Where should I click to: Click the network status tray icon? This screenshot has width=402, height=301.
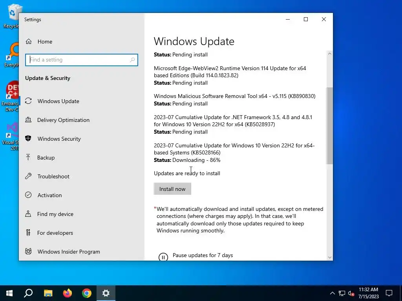click(342, 293)
